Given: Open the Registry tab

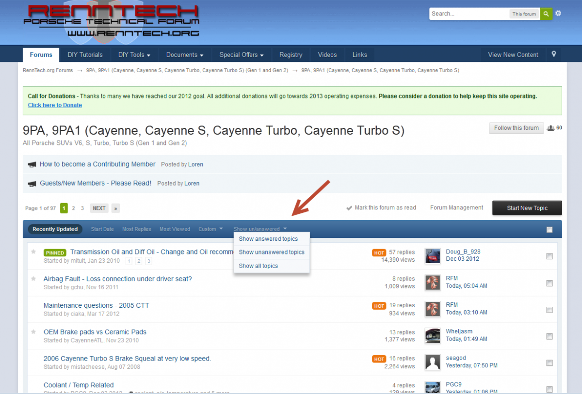Looking at the screenshot, I should point(291,55).
